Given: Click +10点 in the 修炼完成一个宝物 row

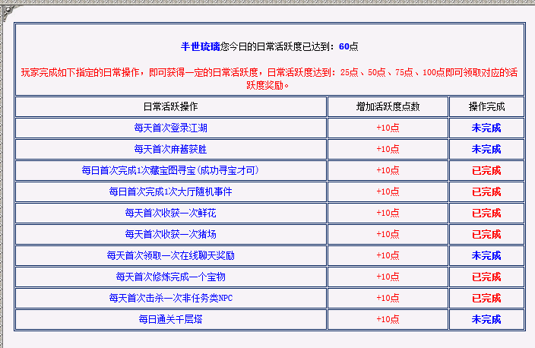Looking at the screenshot, I should (x=388, y=277).
